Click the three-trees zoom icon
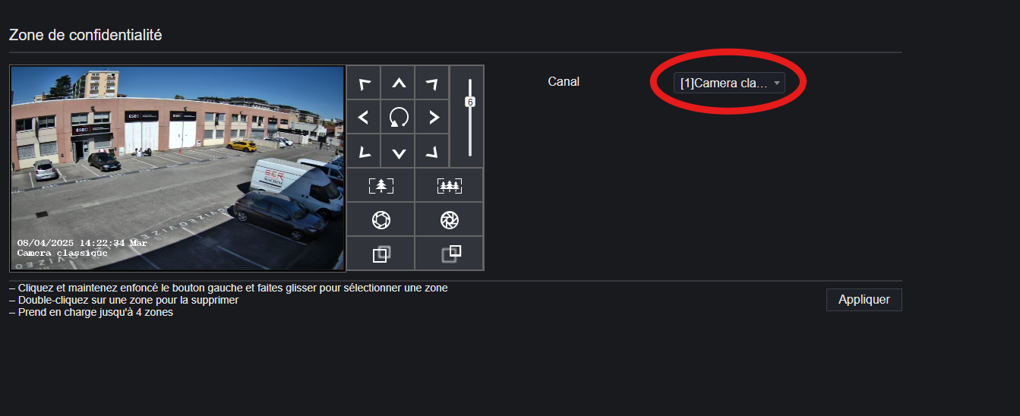Image resolution: width=1020 pixels, height=416 pixels. (x=449, y=185)
